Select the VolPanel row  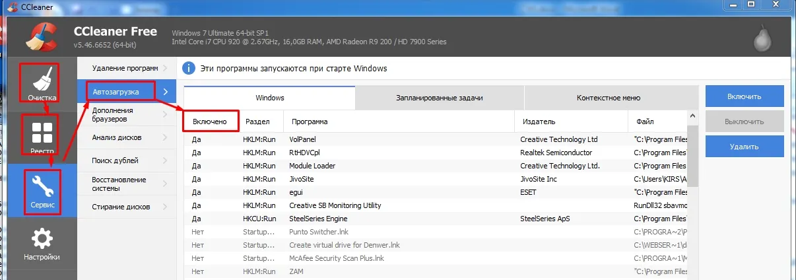click(x=436, y=139)
